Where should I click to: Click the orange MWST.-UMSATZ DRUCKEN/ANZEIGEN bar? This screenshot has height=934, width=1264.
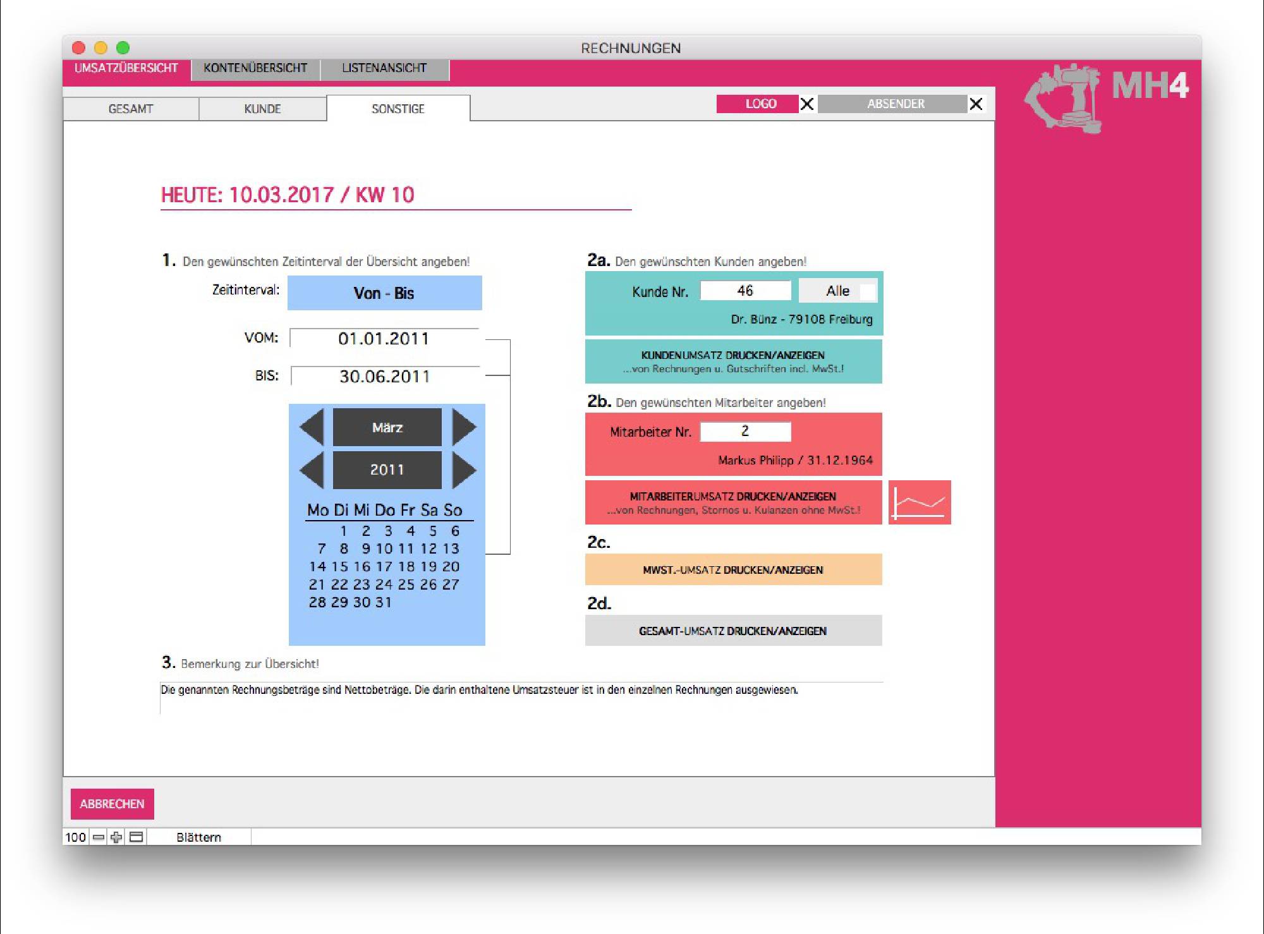[x=733, y=569]
